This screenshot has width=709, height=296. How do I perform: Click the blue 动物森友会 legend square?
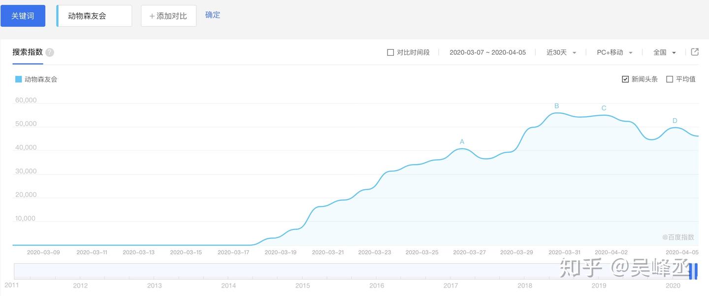point(18,79)
